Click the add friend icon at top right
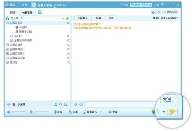Viewport: 192px width, 131px height. [153, 12]
